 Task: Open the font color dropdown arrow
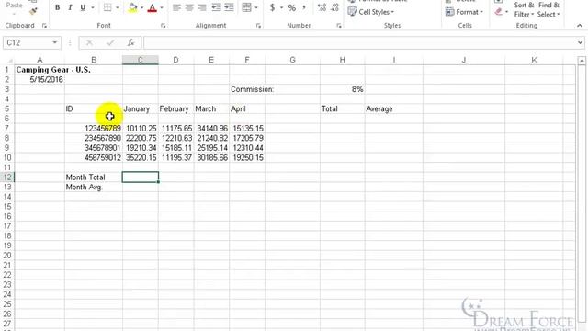[162, 7]
